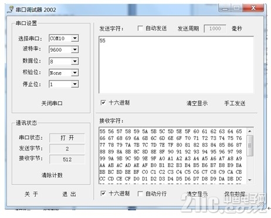
Task: Click the 保存数据 button
Action: [235, 194]
